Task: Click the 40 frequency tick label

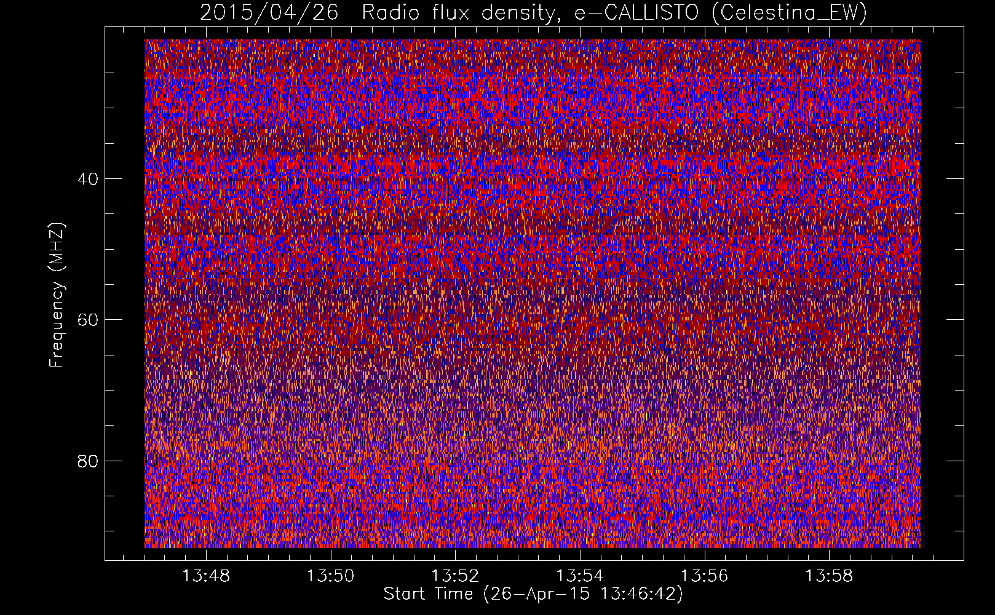Action: click(87, 179)
